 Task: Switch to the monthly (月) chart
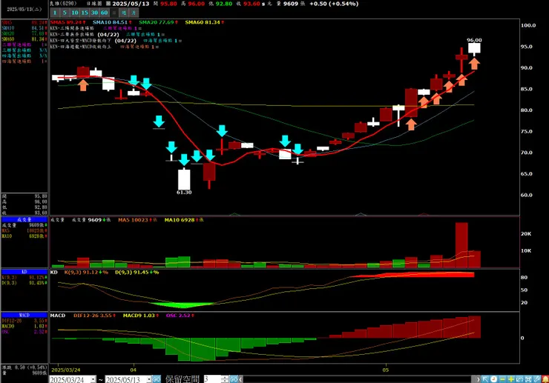(134, 13)
